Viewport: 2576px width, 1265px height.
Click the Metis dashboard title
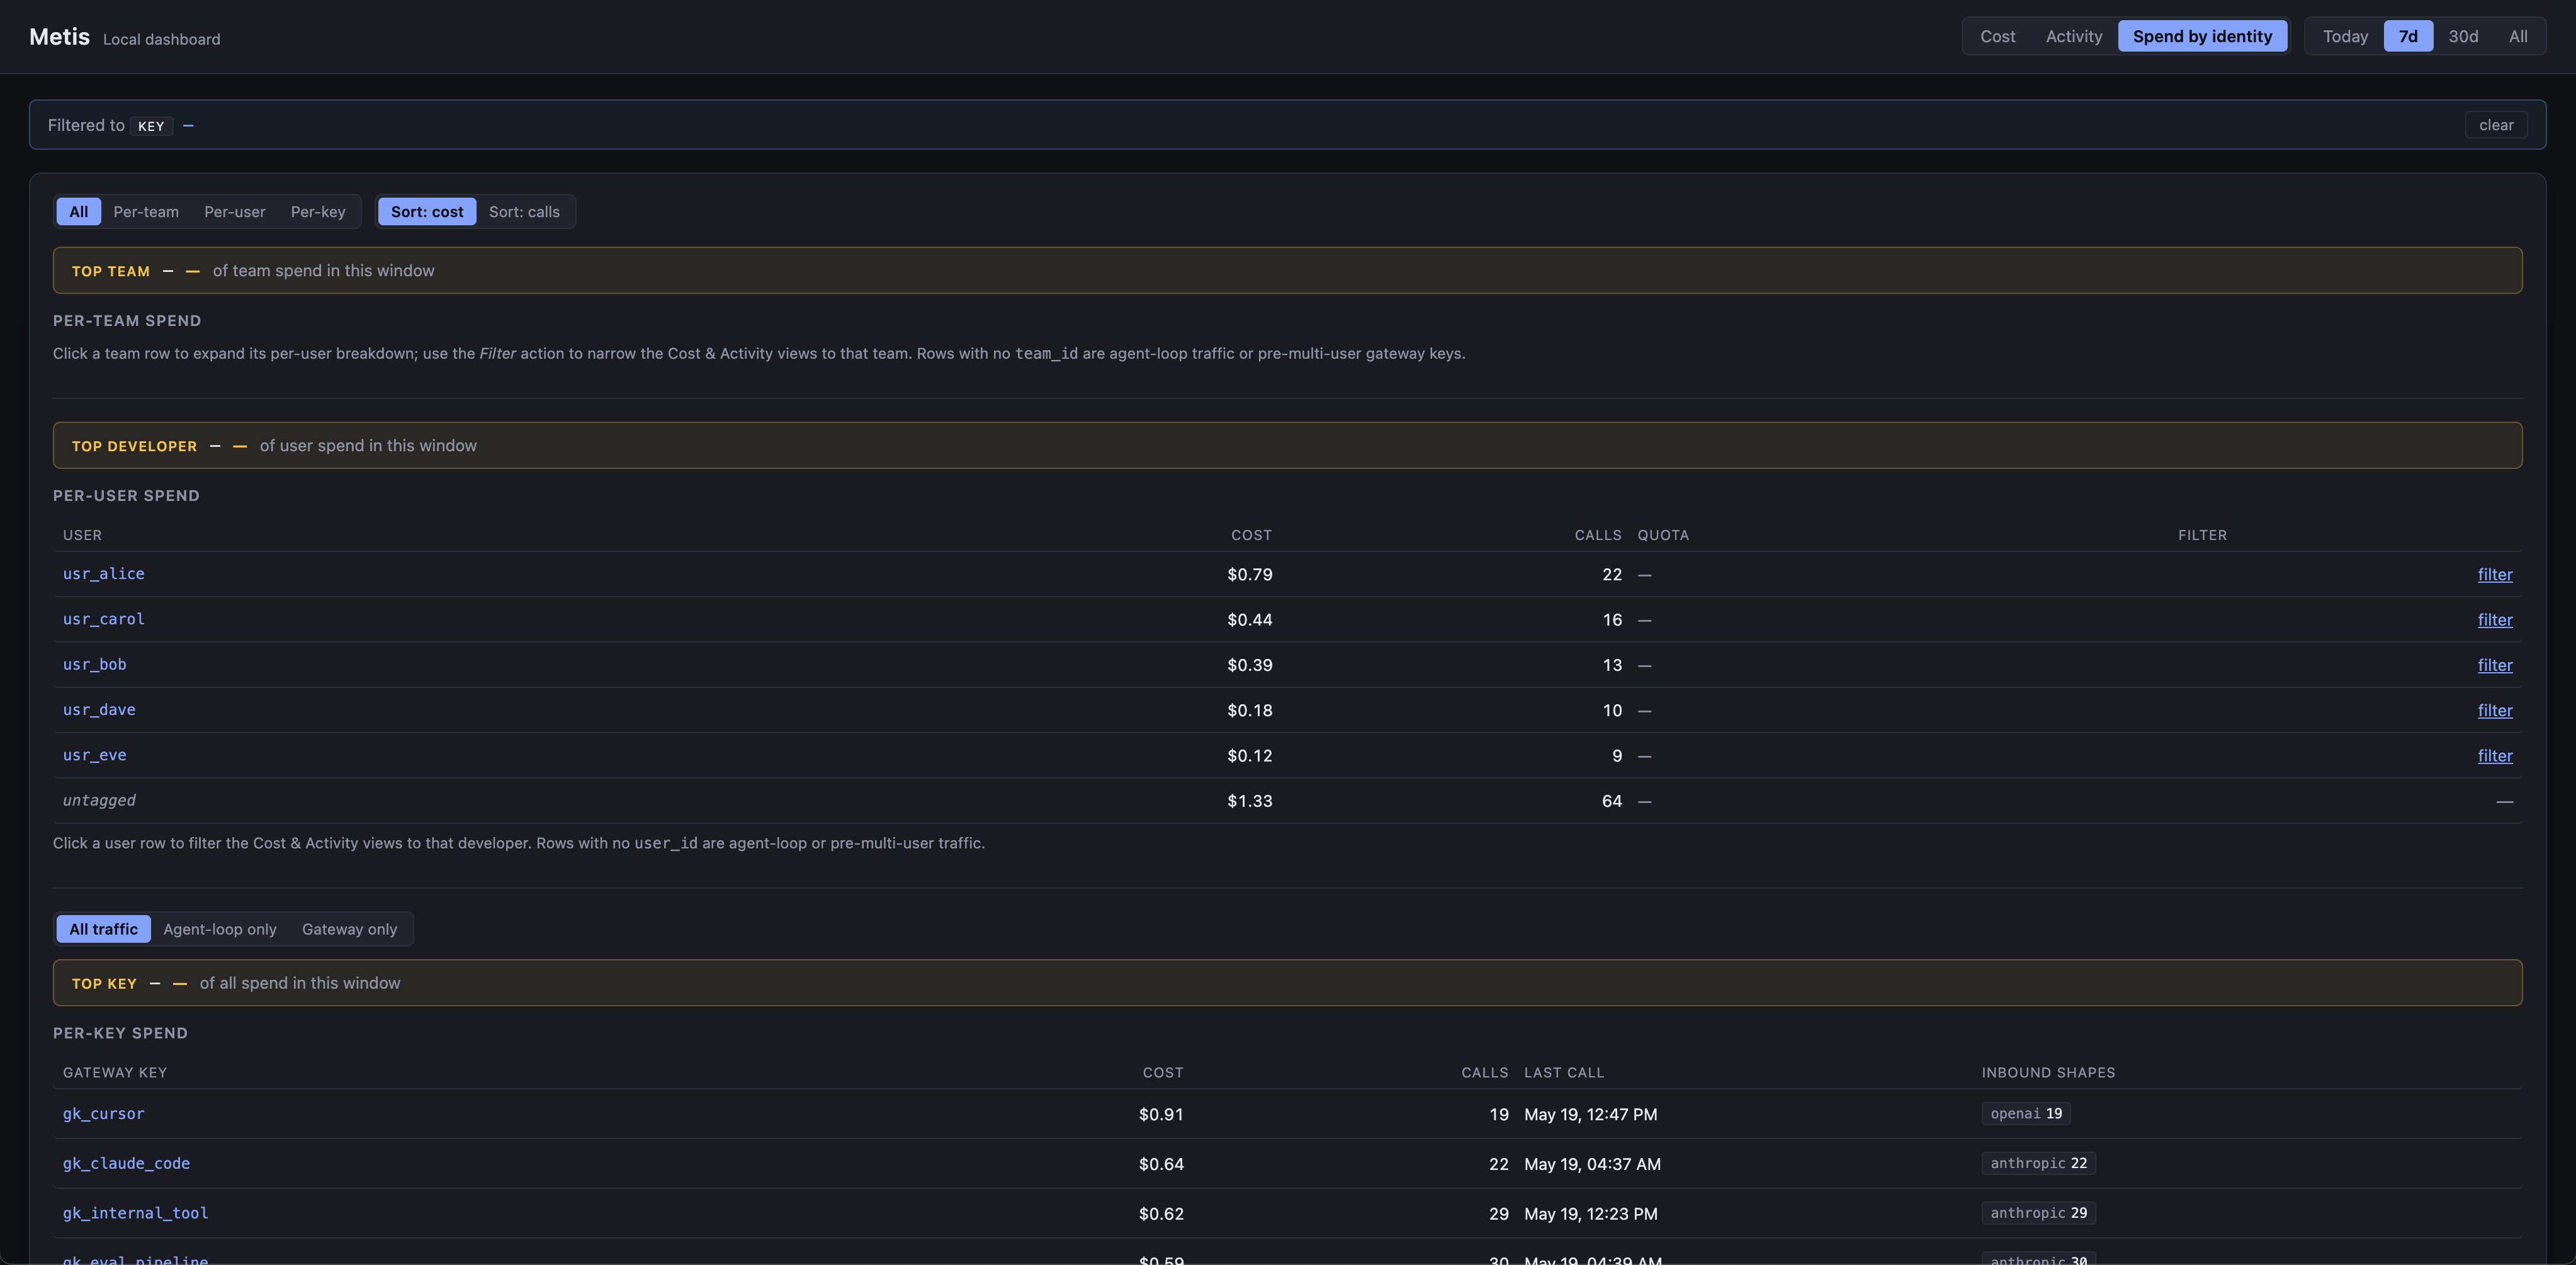[59, 37]
